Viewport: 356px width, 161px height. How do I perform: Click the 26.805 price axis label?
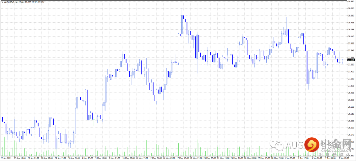click(351, 100)
